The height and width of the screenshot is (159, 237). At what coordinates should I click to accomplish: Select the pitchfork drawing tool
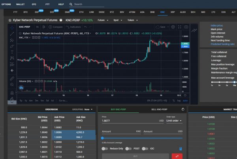12,40
